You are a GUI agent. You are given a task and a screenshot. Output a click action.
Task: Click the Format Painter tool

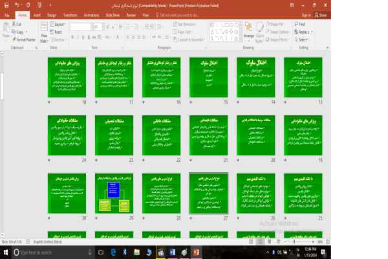pos(21,39)
